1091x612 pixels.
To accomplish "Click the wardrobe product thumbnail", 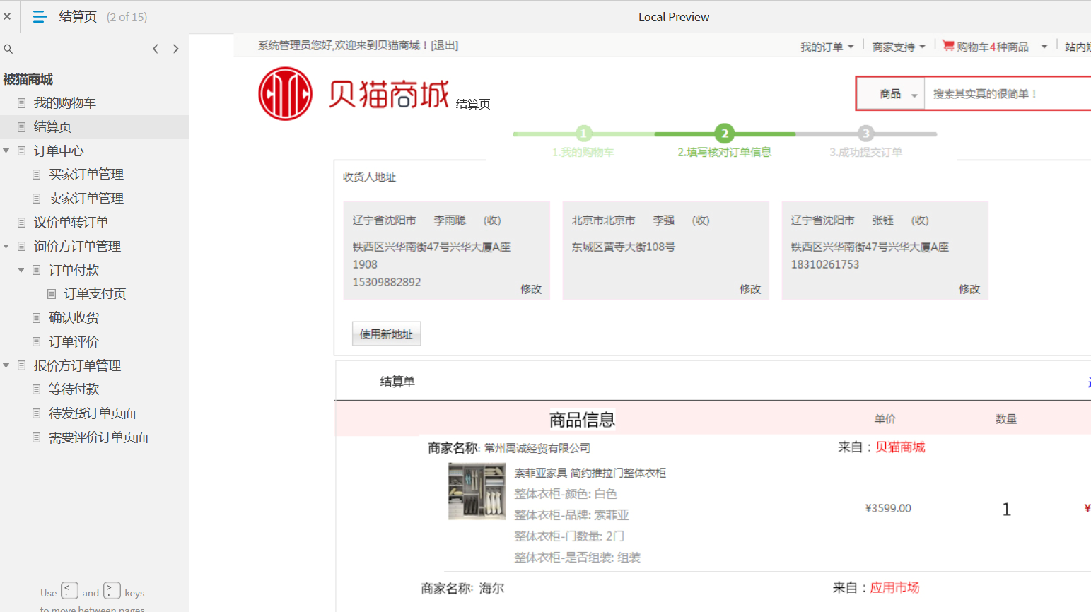I will [x=477, y=491].
